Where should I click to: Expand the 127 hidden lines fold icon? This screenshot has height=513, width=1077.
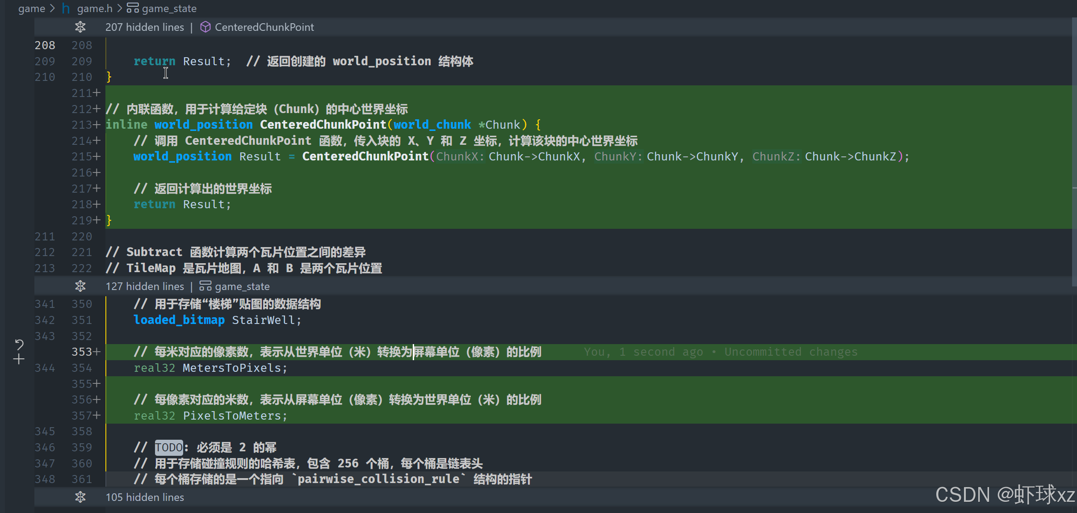pyautogui.click(x=80, y=286)
